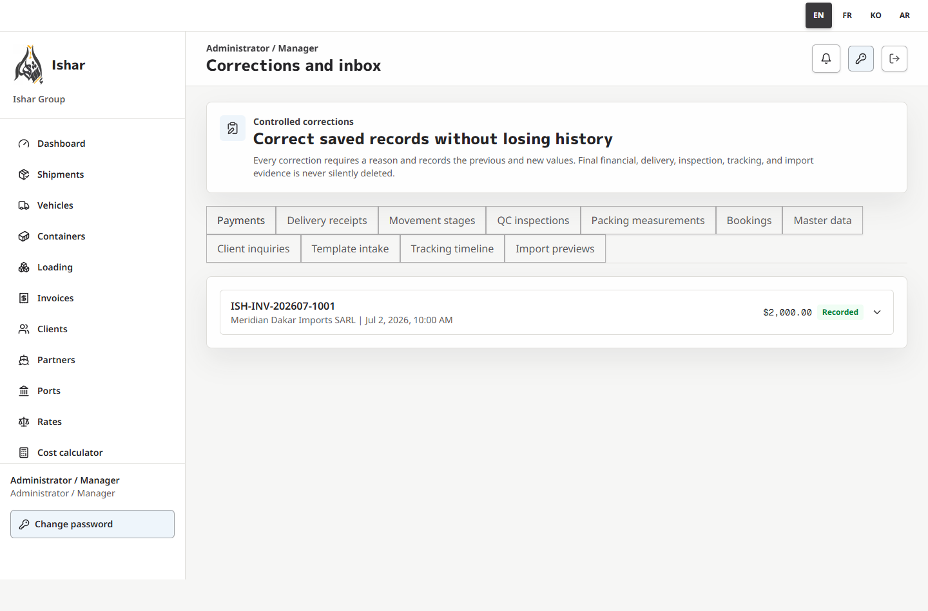Click the $2,000.00 amount
The image size is (928, 611).
pos(788,312)
